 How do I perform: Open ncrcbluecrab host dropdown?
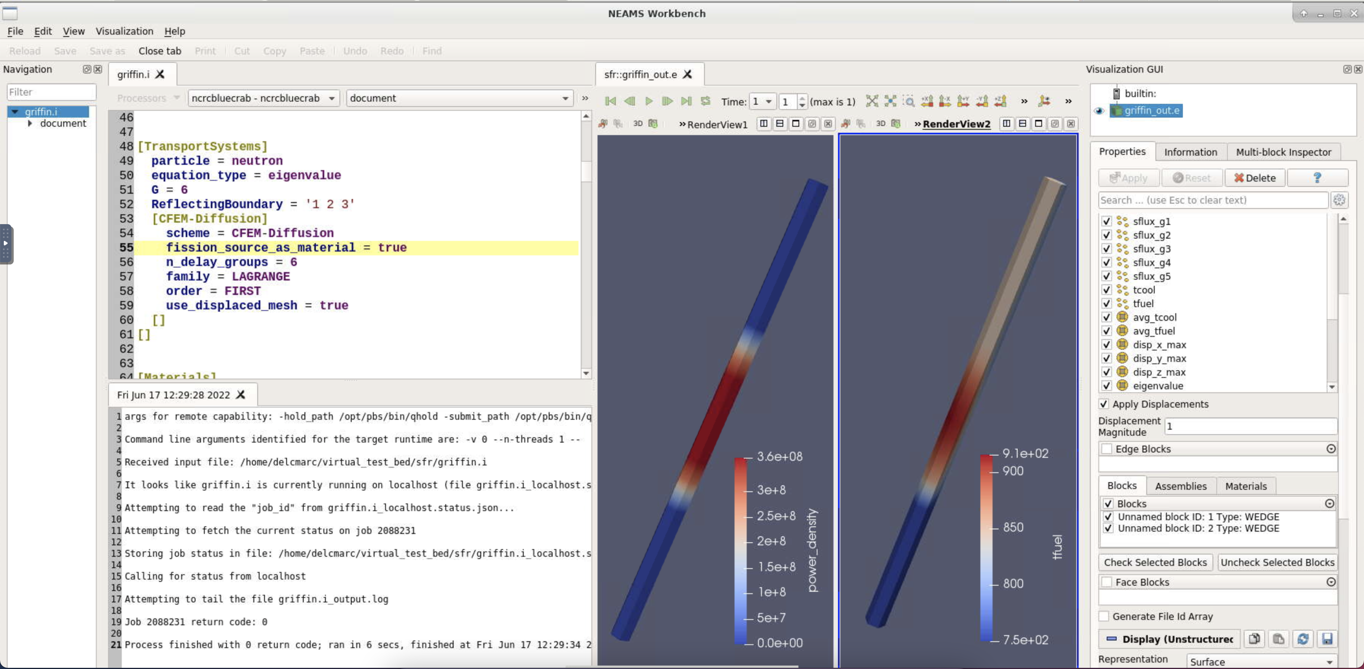(x=263, y=99)
